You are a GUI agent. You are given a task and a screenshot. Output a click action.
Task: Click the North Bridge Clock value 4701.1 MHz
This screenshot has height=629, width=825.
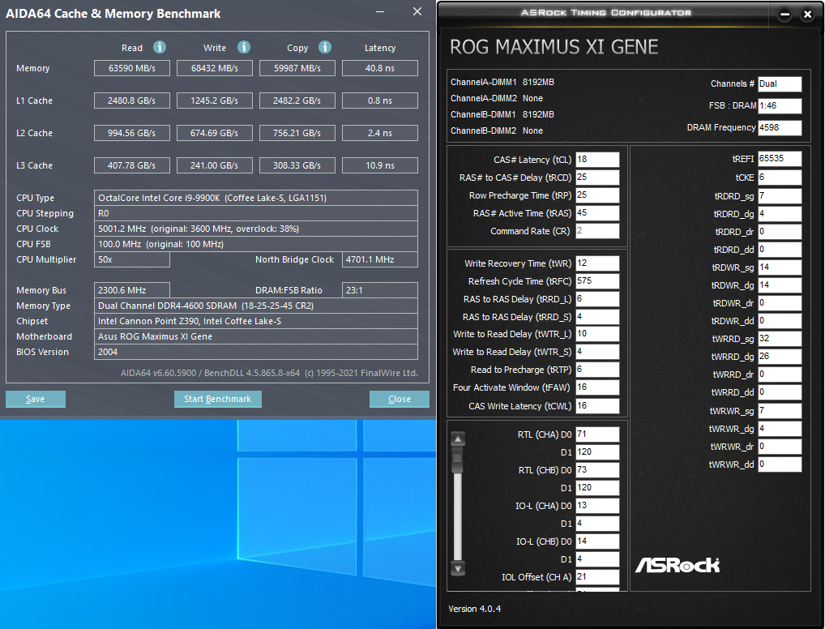(380, 259)
